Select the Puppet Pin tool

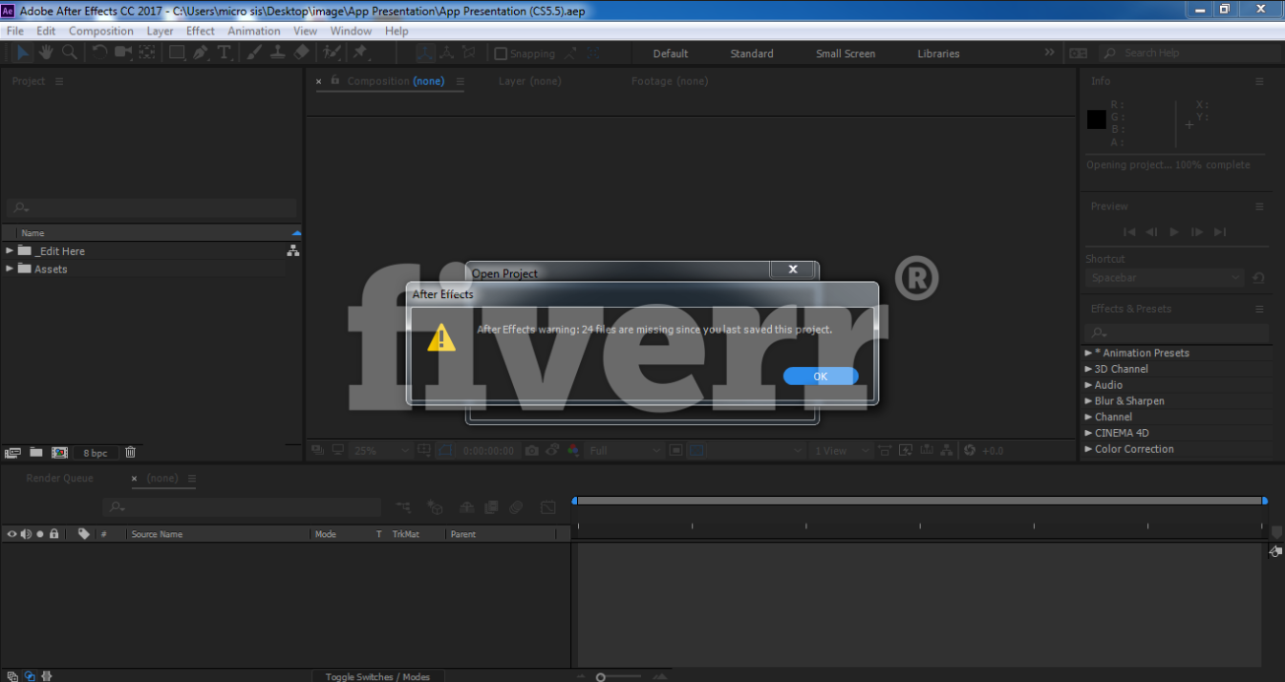[360, 53]
